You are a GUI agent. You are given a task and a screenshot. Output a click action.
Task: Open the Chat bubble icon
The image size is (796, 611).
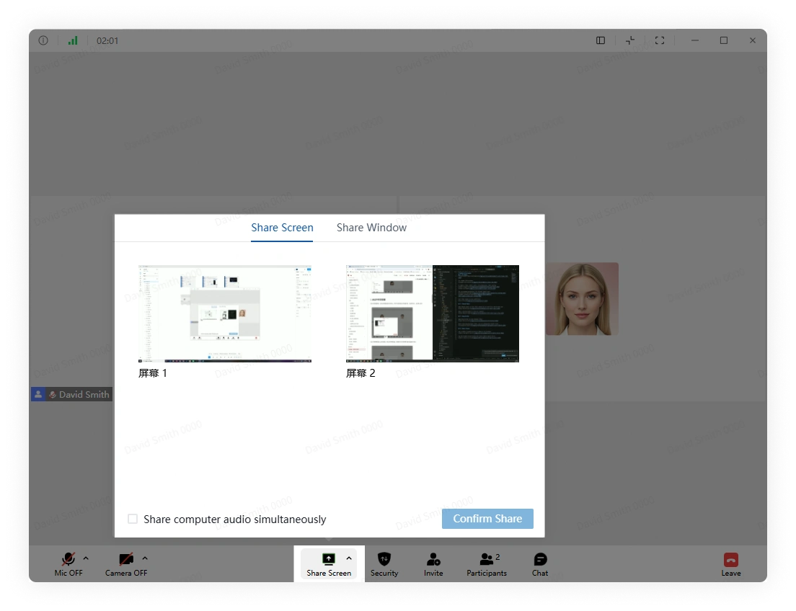pos(540,559)
